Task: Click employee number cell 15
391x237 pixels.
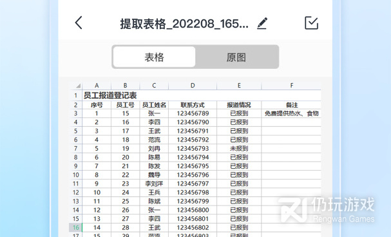Action: [x=126, y=113]
